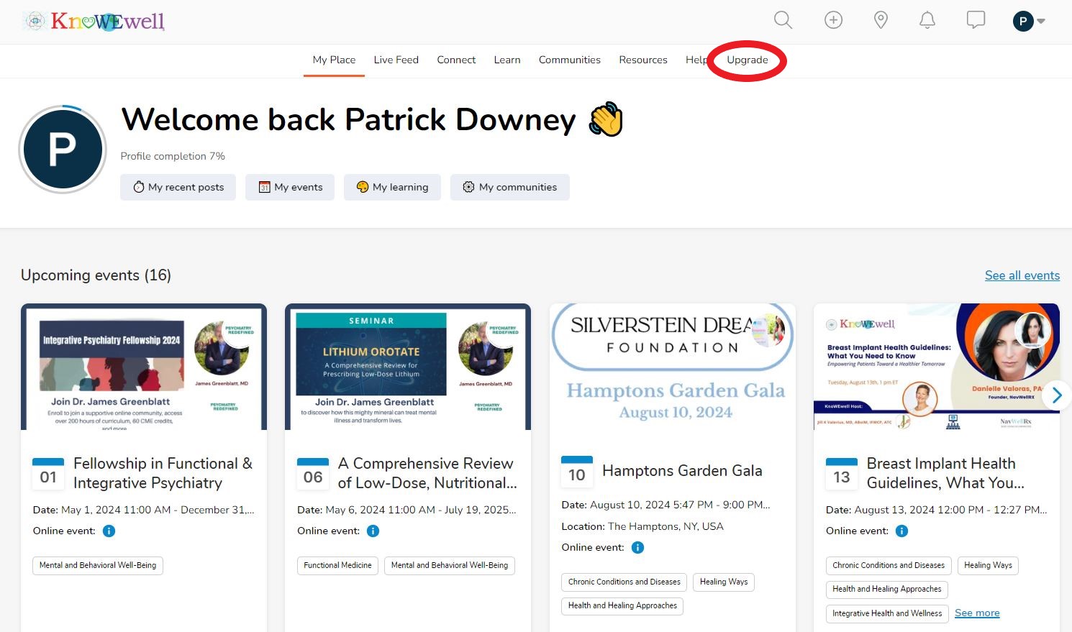This screenshot has width=1072, height=632.
Task: Click the P profile avatar in header
Action: (x=1023, y=21)
